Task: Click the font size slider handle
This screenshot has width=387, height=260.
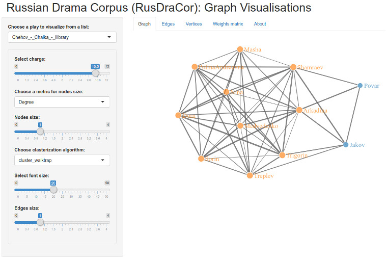Action: [53, 189]
